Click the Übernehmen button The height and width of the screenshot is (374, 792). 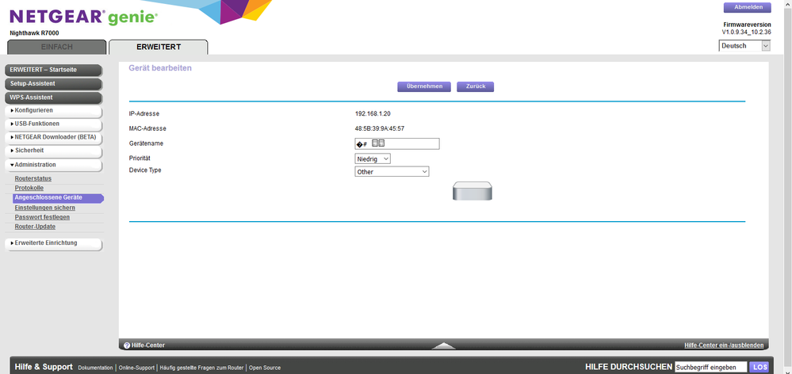[423, 87]
